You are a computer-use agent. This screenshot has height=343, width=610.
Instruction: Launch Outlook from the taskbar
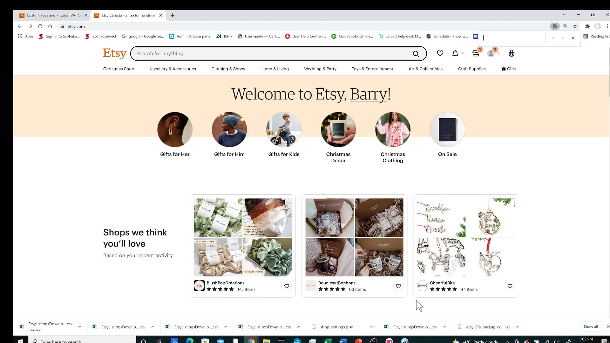[221, 341]
